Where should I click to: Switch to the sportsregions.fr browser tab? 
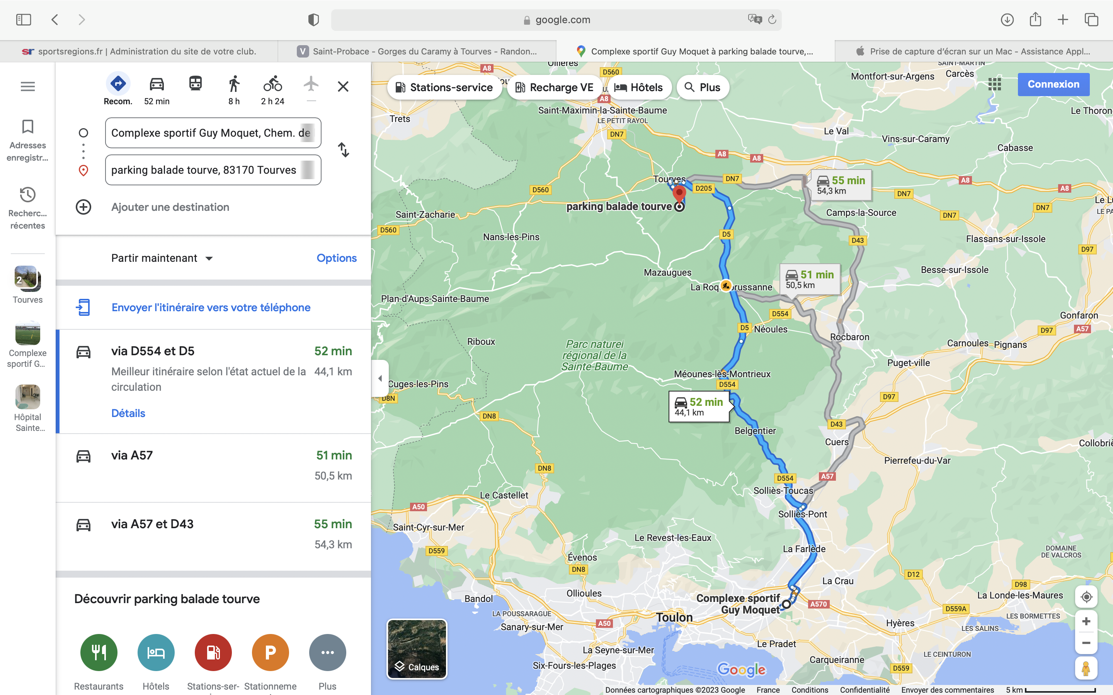[139, 51]
